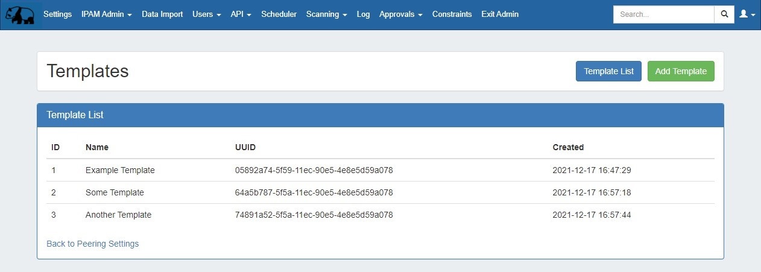The height and width of the screenshot is (272, 761).
Task: Open the user profile icon menu
Action: (x=747, y=14)
